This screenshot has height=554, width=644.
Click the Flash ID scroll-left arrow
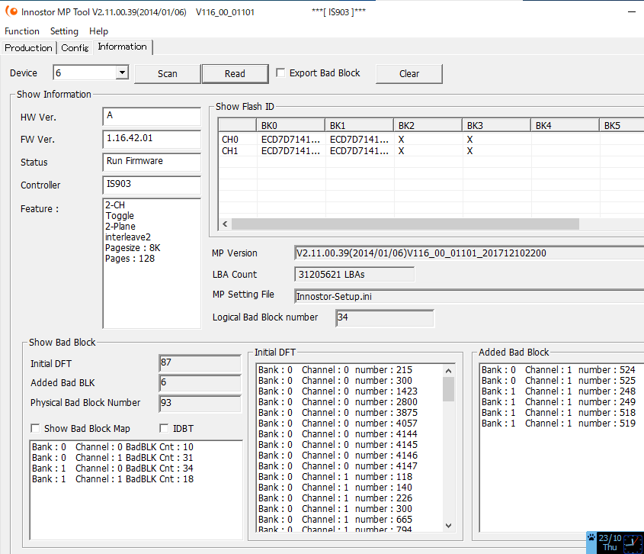coord(225,224)
